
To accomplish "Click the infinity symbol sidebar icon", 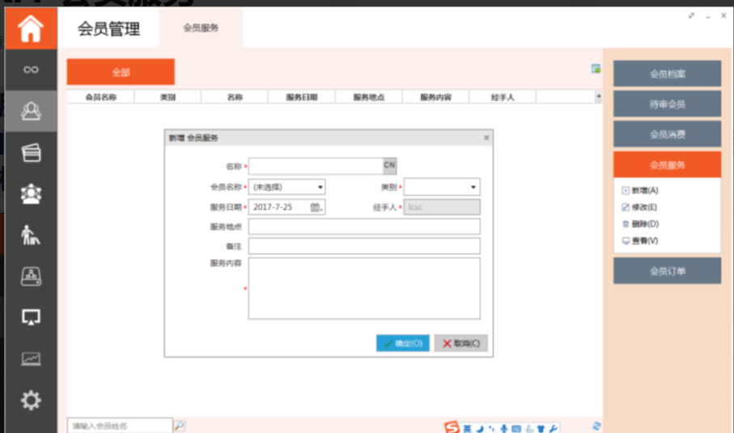I will coord(31,70).
